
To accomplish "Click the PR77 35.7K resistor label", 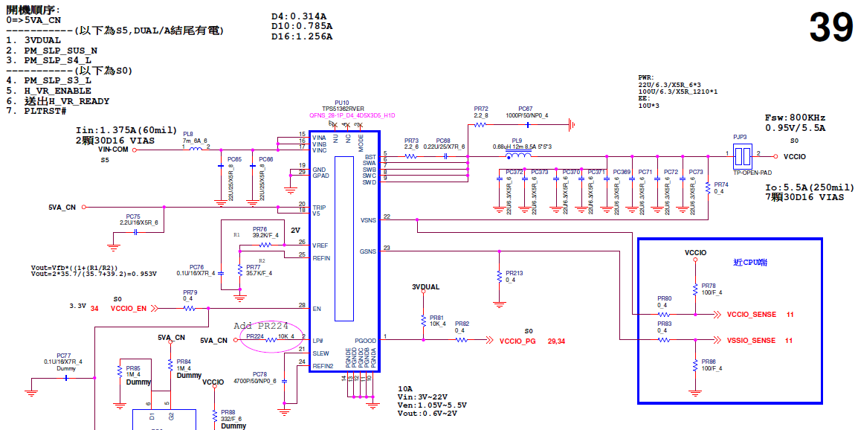I will coord(254,267).
